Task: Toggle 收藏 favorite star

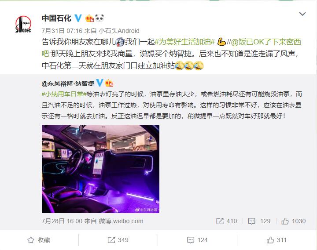Action: 39,240
